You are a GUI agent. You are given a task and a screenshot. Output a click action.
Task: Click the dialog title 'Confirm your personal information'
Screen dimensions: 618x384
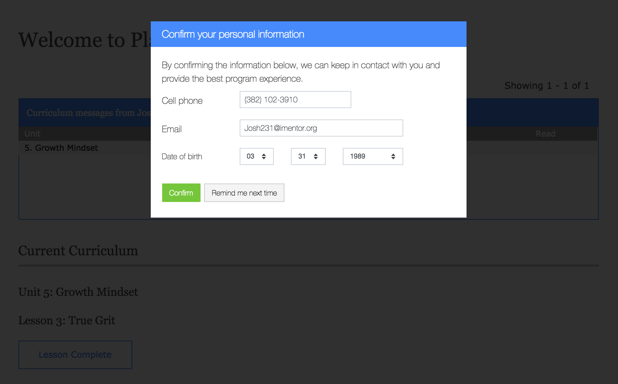pos(233,34)
